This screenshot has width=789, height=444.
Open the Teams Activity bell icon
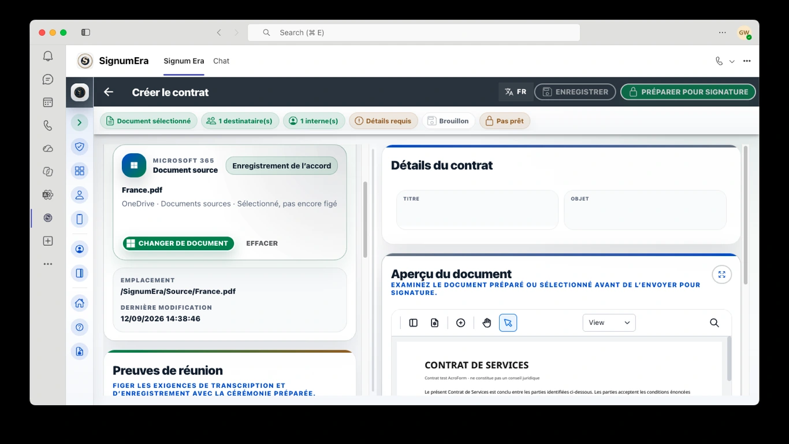pos(48,56)
